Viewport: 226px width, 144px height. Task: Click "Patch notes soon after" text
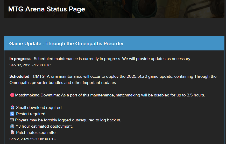(x=37, y=133)
